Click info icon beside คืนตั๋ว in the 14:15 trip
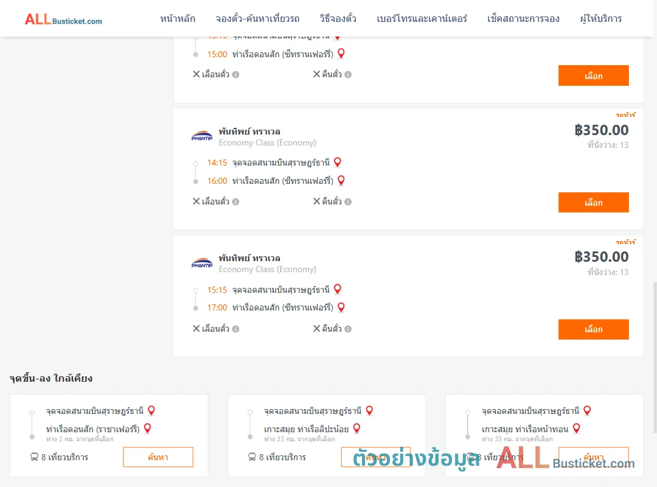657x487 pixels. 348,201
